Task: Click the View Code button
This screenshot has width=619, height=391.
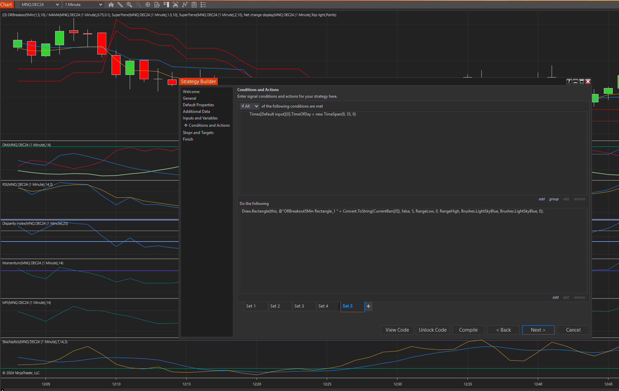Action: [x=397, y=330]
